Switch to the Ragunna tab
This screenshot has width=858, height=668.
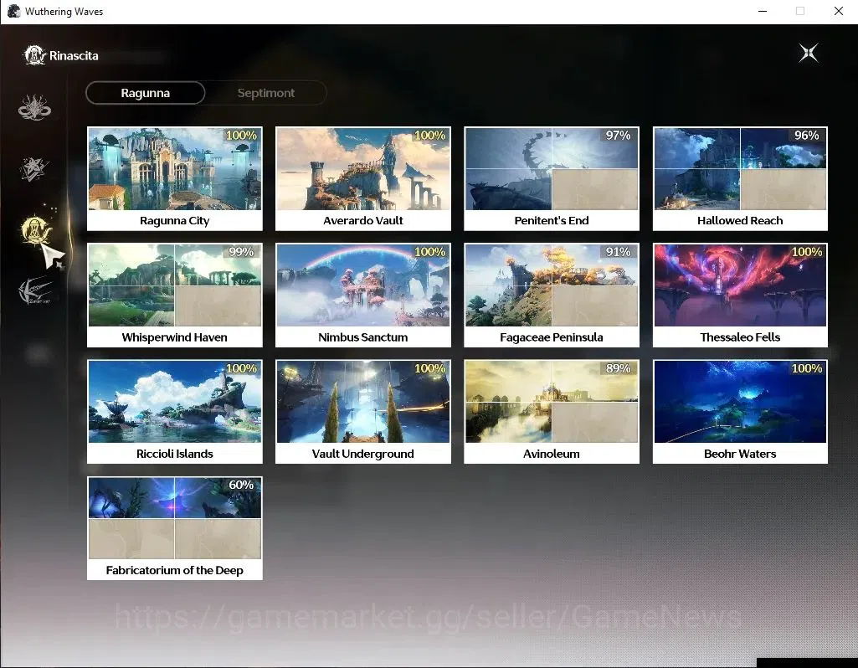pos(146,93)
